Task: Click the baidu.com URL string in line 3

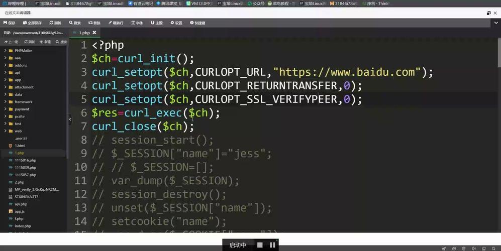Action: point(347,72)
